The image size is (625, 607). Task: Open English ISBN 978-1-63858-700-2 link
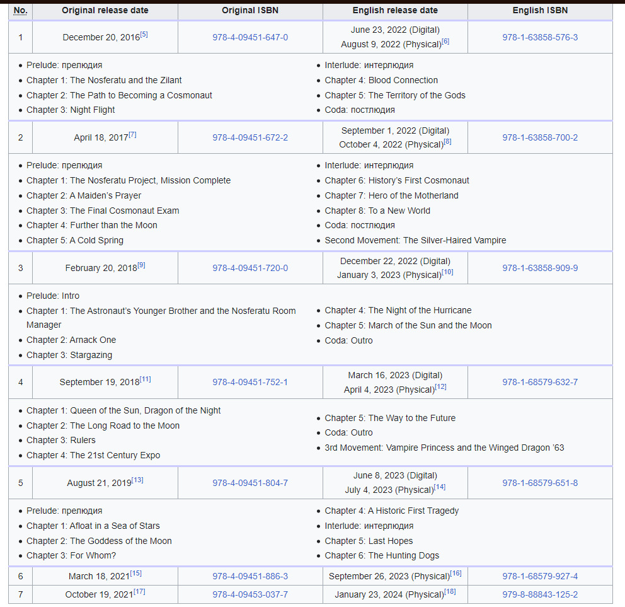click(x=540, y=137)
